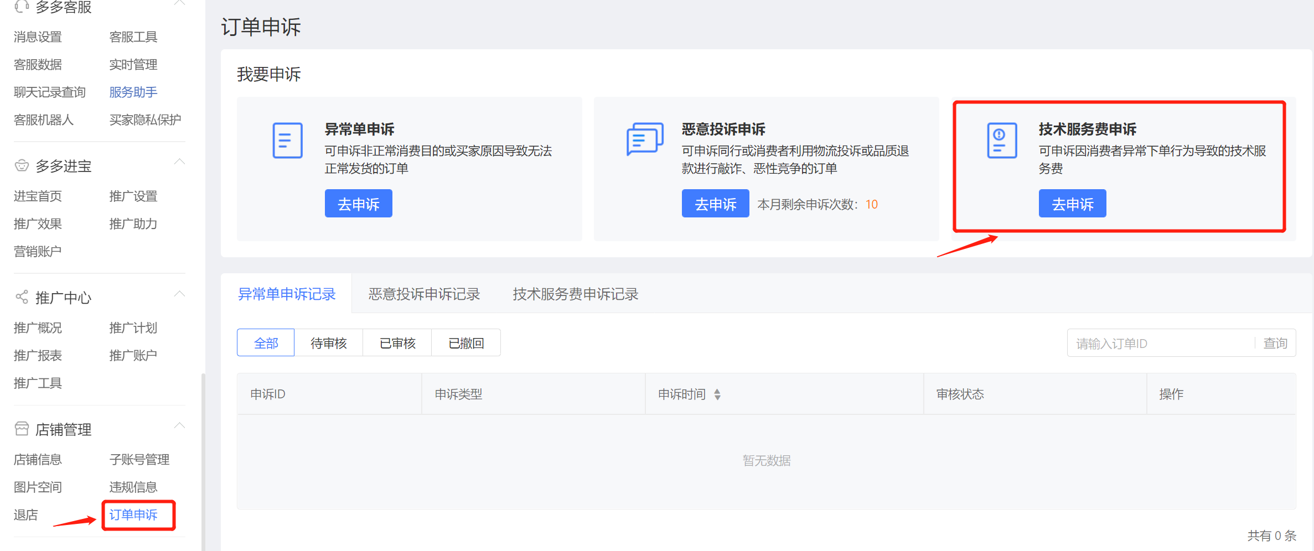
Task: Open 退店 in sidebar
Action: click(x=25, y=514)
